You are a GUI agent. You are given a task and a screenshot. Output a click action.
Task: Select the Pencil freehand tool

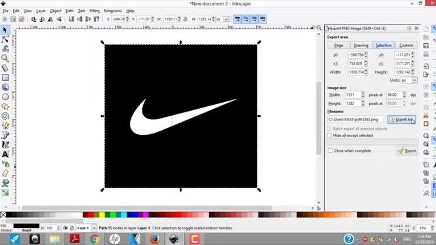[5, 125]
